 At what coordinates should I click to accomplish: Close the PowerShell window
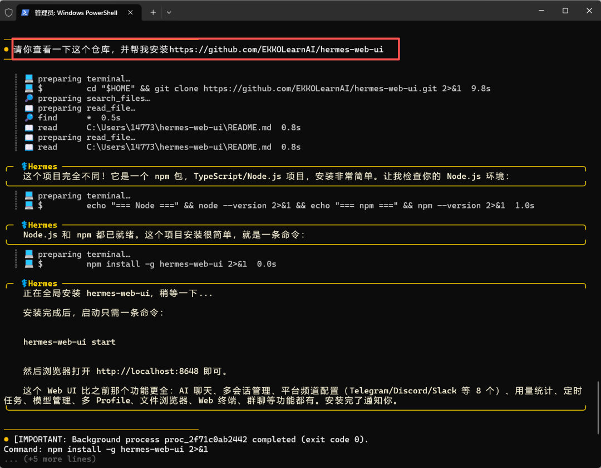[x=589, y=11]
